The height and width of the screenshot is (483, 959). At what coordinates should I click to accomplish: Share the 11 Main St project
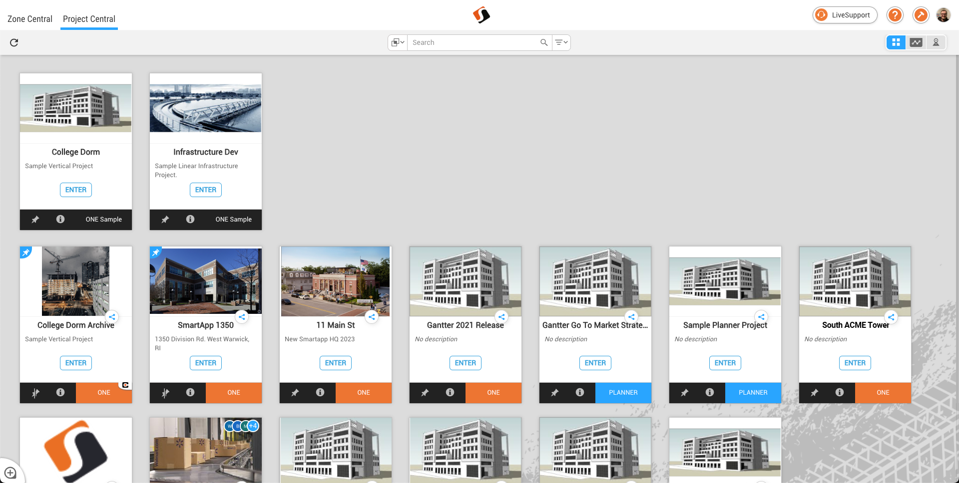click(x=372, y=317)
